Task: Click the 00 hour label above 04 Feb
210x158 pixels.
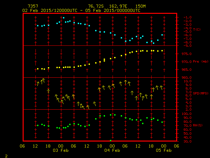Action: click(112, 146)
